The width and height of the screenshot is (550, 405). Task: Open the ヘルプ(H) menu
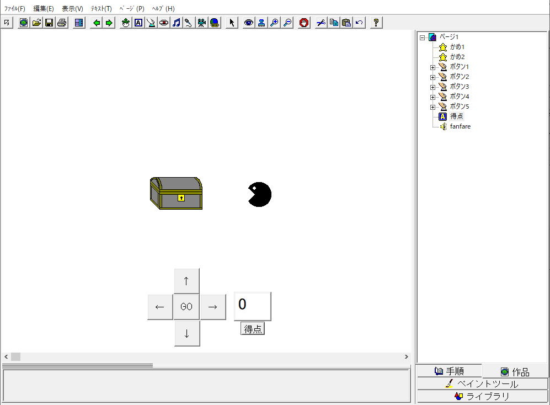point(163,8)
